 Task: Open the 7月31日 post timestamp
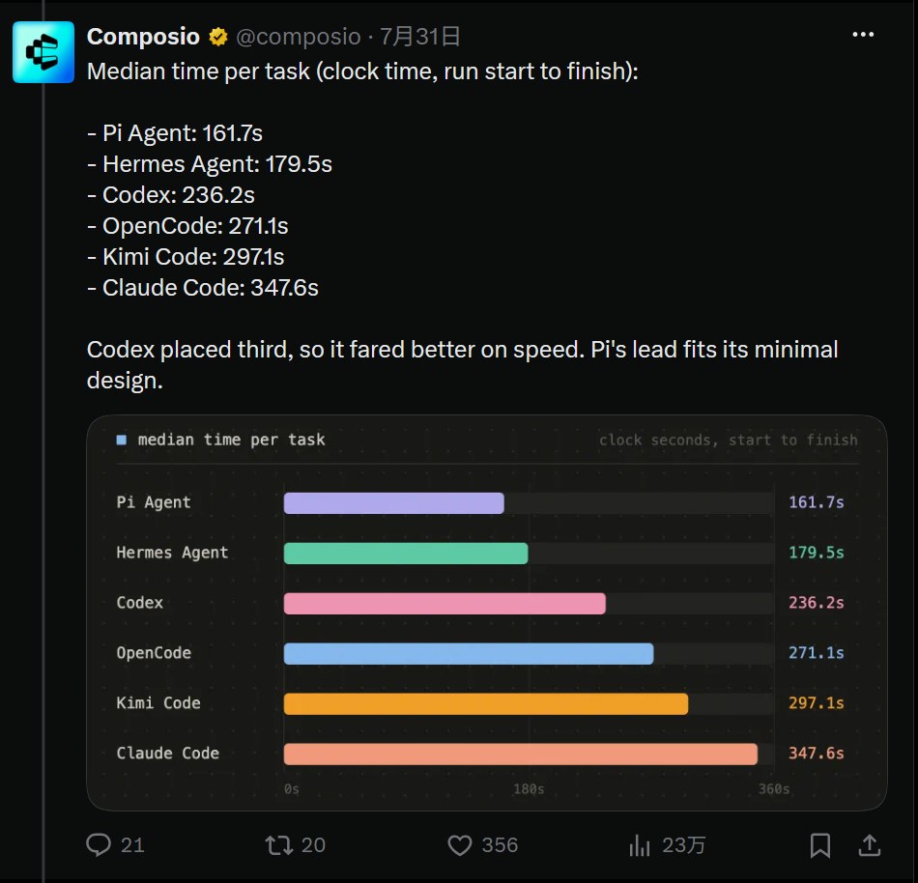pos(419,37)
